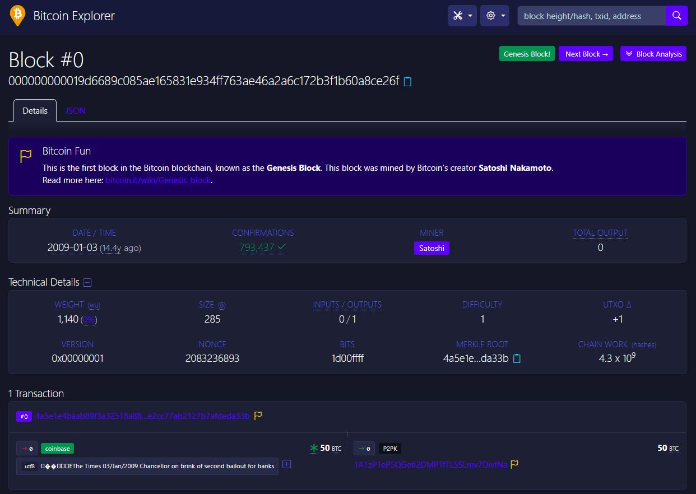Open the settings gear dropdown
696x494 pixels.
[x=495, y=16]
